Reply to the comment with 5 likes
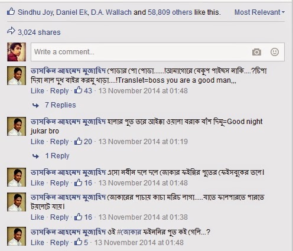 click(60, 243)
